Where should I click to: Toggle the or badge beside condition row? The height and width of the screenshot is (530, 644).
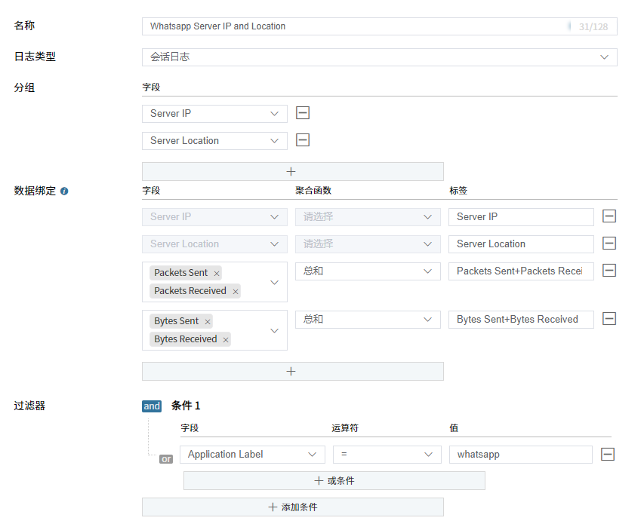tap(165, 458)
